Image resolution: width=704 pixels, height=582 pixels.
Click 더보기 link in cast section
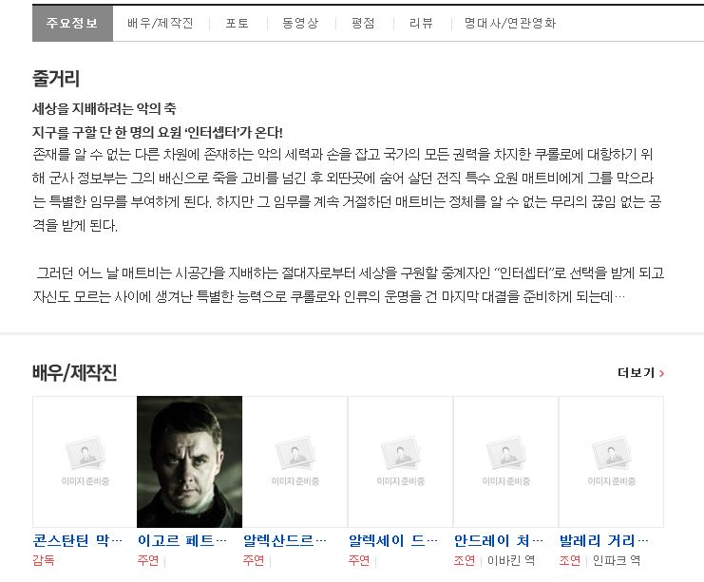(x=636, y=372)
